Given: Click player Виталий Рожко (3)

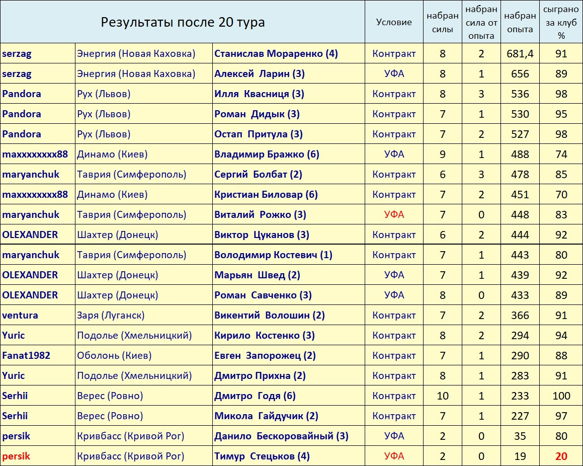Looking at the screenshot, I should click(260, 214).
